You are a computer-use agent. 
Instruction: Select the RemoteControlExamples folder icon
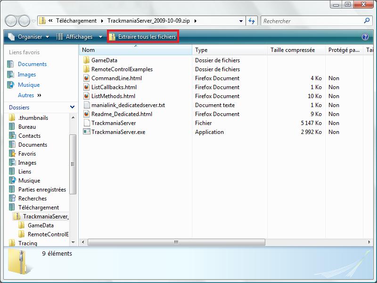[x=86, y=69]
